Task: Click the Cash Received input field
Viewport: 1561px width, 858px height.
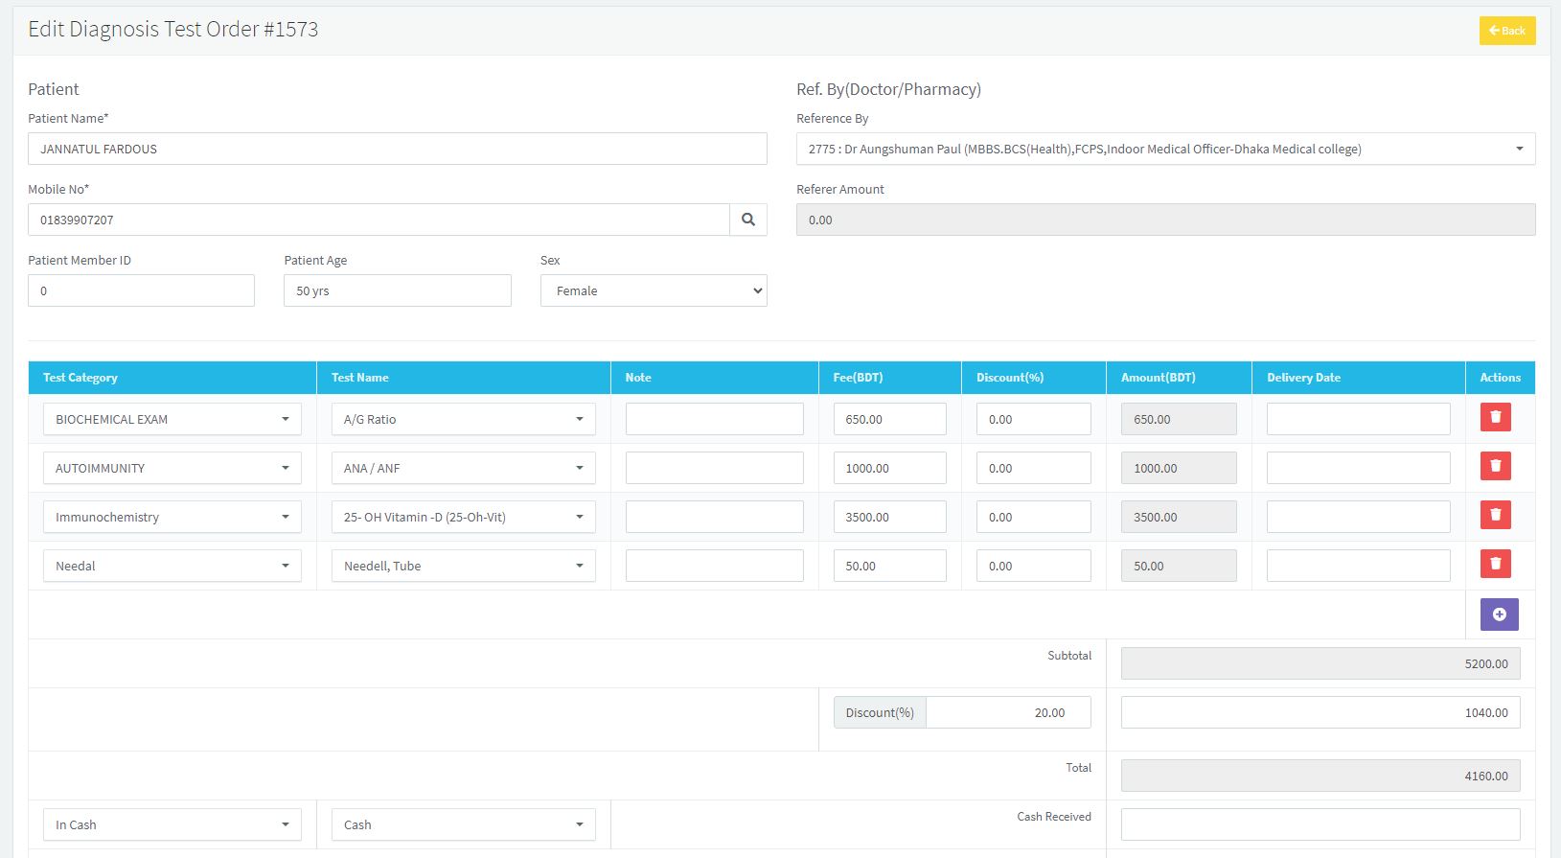Action: 1320,824
